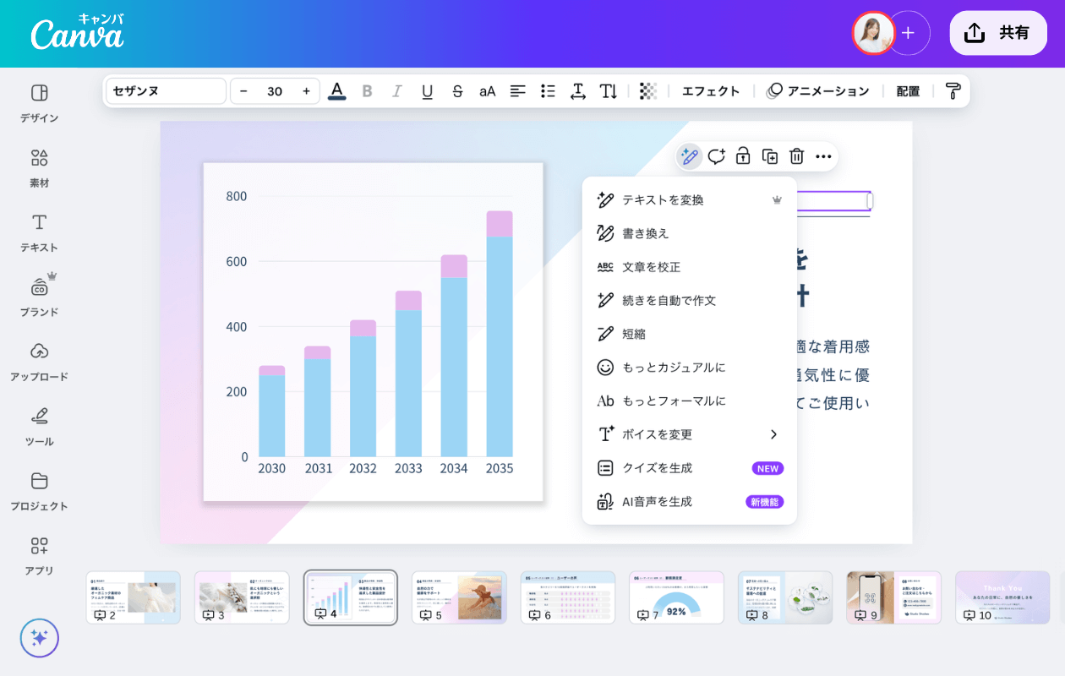This screenshot has height=676, width=1065.
Task: Select AI音声を生成 menu item
Action: pos(690,502)
